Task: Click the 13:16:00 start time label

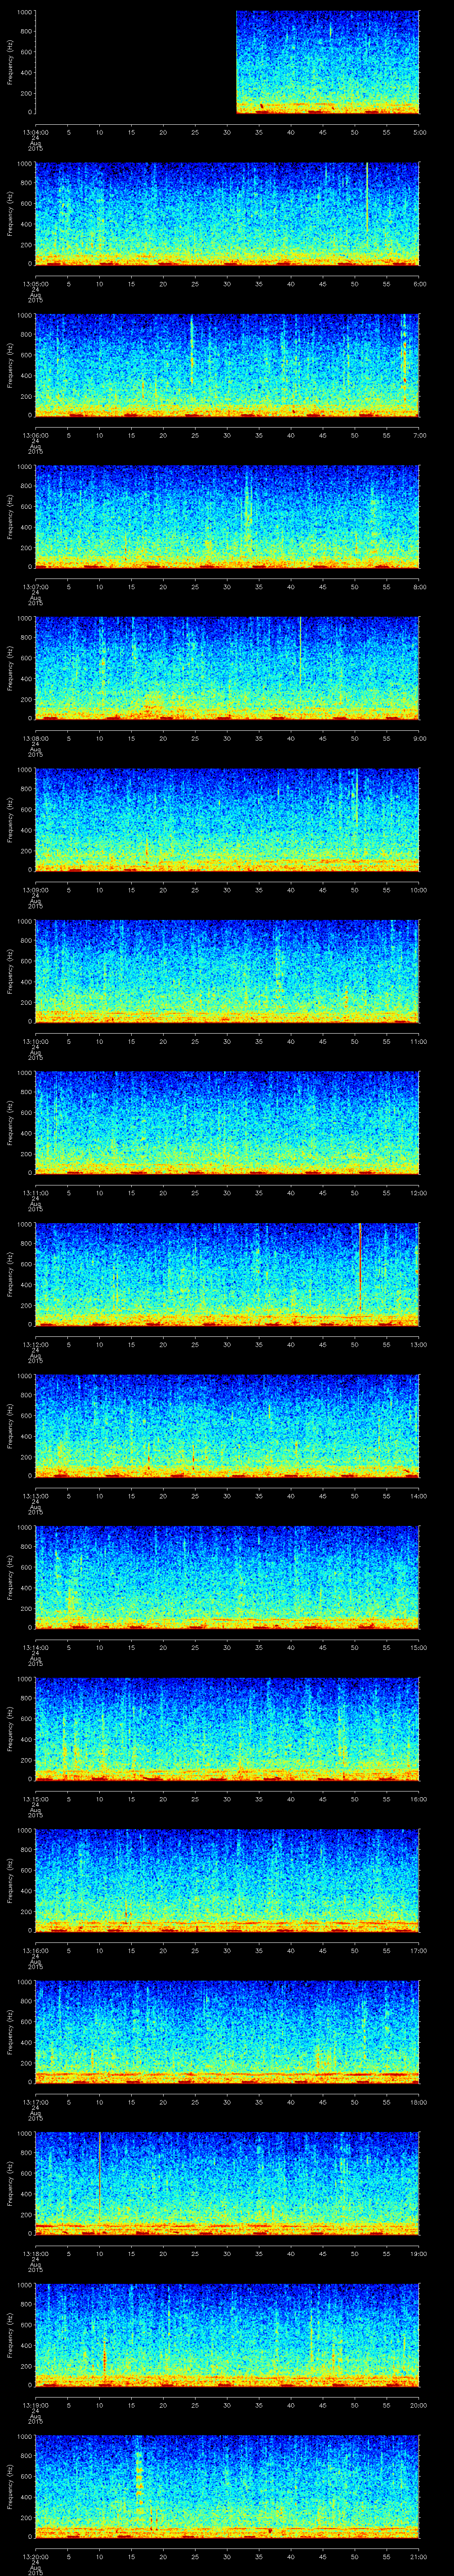Action: [35, 1950]
